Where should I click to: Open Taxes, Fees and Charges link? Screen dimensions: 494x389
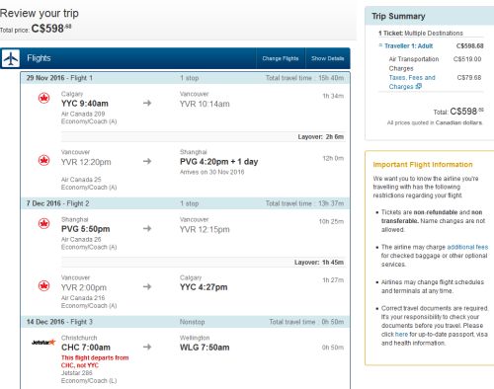coord(412,82)
